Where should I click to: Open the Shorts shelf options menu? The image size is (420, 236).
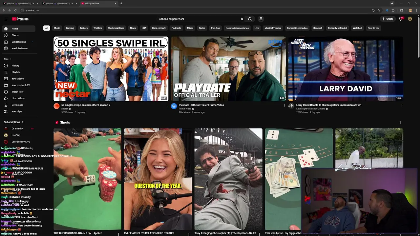[400, 123]
